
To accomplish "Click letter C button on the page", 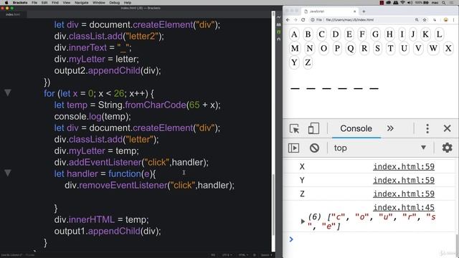I will [x=321, y=34].
